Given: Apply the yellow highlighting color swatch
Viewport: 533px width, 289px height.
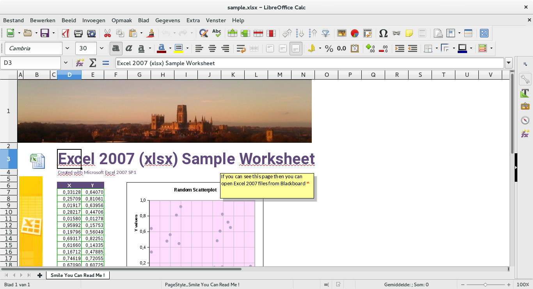Looking at the screenshot, I should pyautogui.click(x=178, y=48).
